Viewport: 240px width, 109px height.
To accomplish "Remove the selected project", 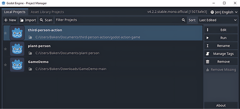I will (221, 62).
